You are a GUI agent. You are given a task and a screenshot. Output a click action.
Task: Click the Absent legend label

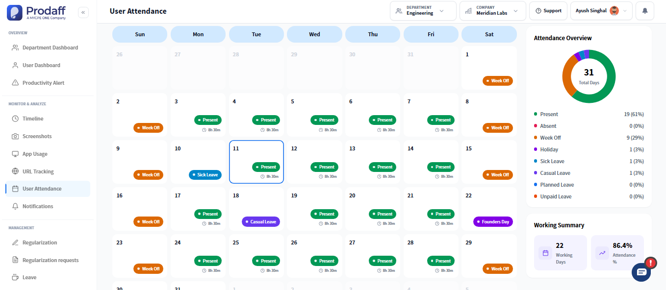click(548, 126)
